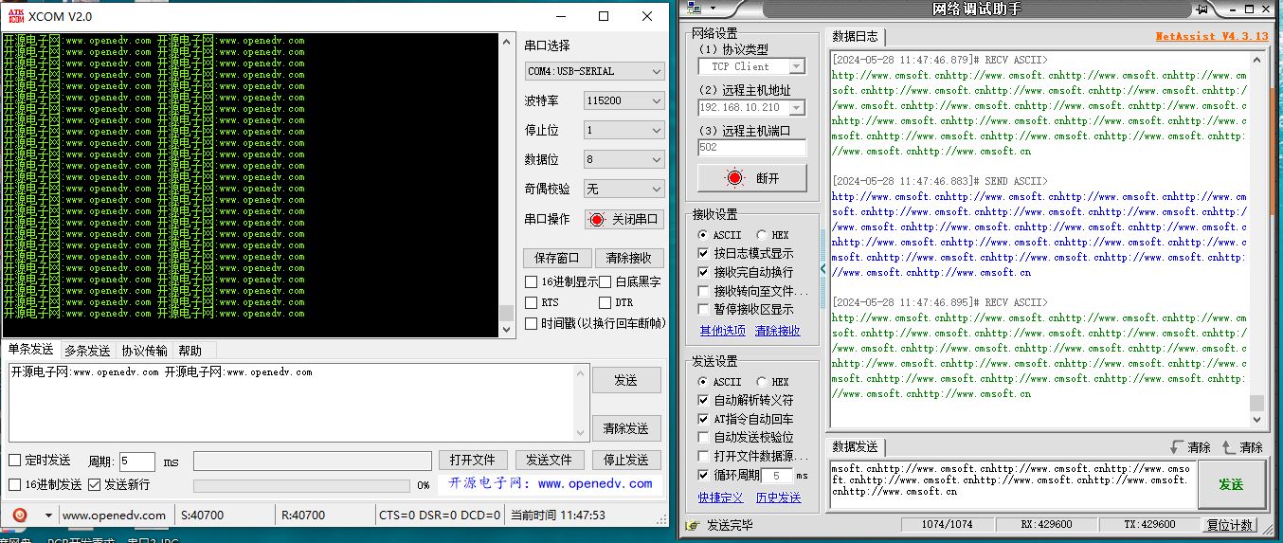This screenshot has width=1283, height=543.
Task: Select HEX radio under 接收设置
Action: point(762,235)
